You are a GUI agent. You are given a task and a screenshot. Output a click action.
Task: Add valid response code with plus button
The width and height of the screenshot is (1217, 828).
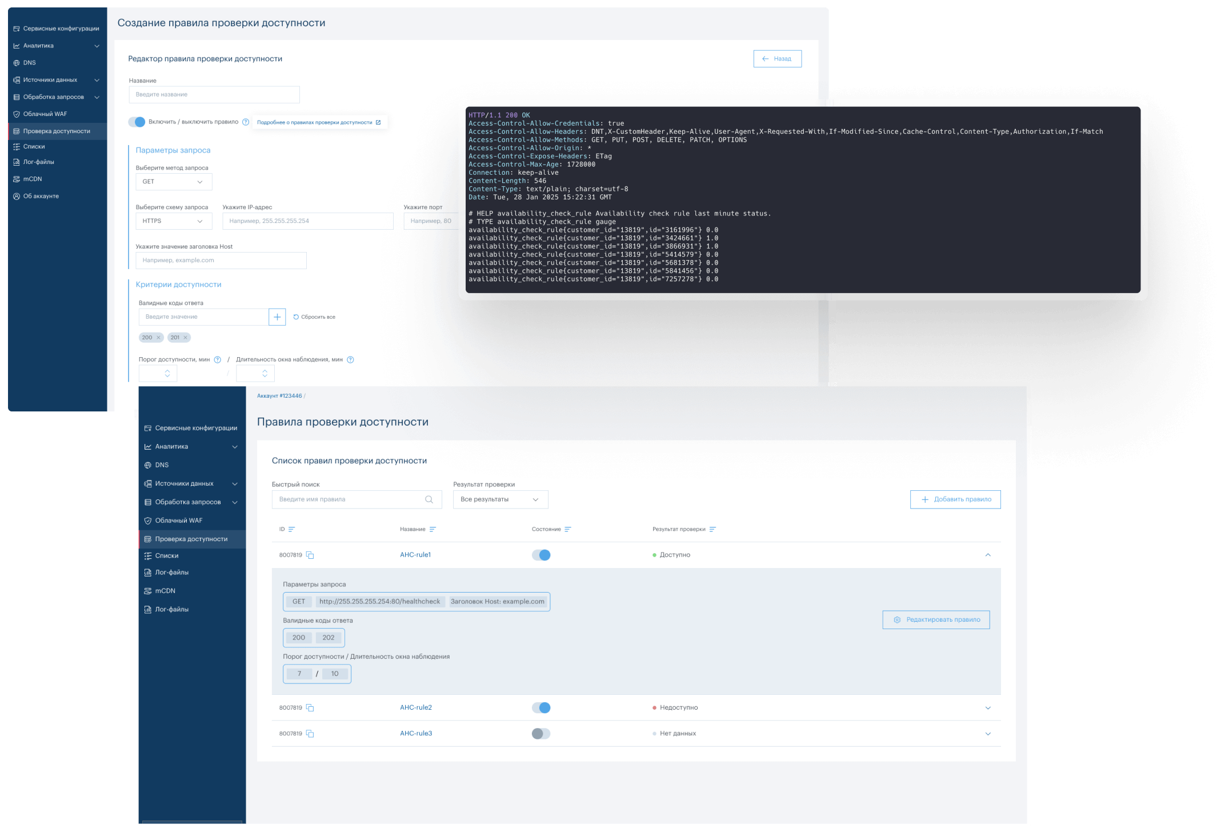[277, 317]
